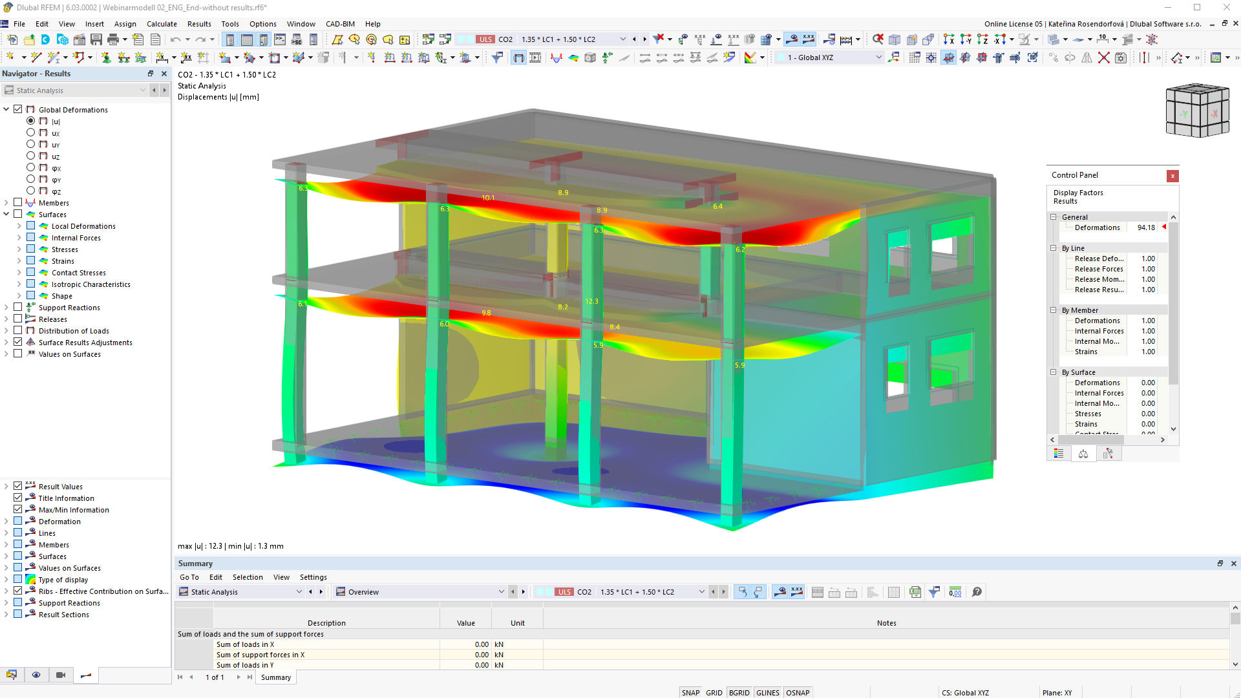Expand the Surfaces results tree section
This screenshot has width=1241, height=698.
(7, 214)
